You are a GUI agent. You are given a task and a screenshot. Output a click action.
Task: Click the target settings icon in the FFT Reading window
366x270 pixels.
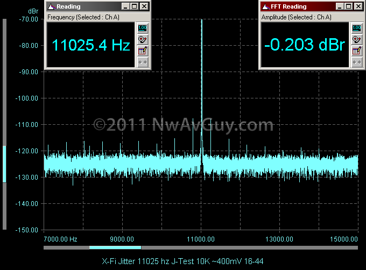[x=357, y=40]
